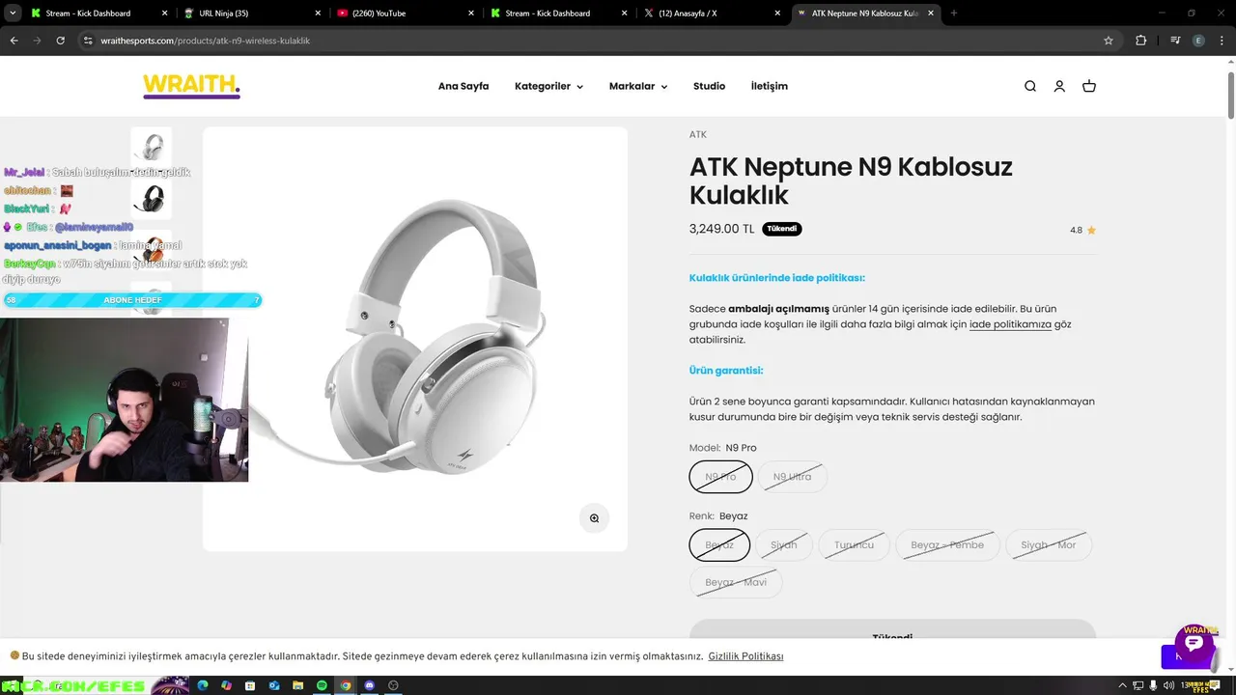The width and height of the screenshot is (1236, 695).
Task: Reload the page in browser toolbar
Action: tap(60, 41)
